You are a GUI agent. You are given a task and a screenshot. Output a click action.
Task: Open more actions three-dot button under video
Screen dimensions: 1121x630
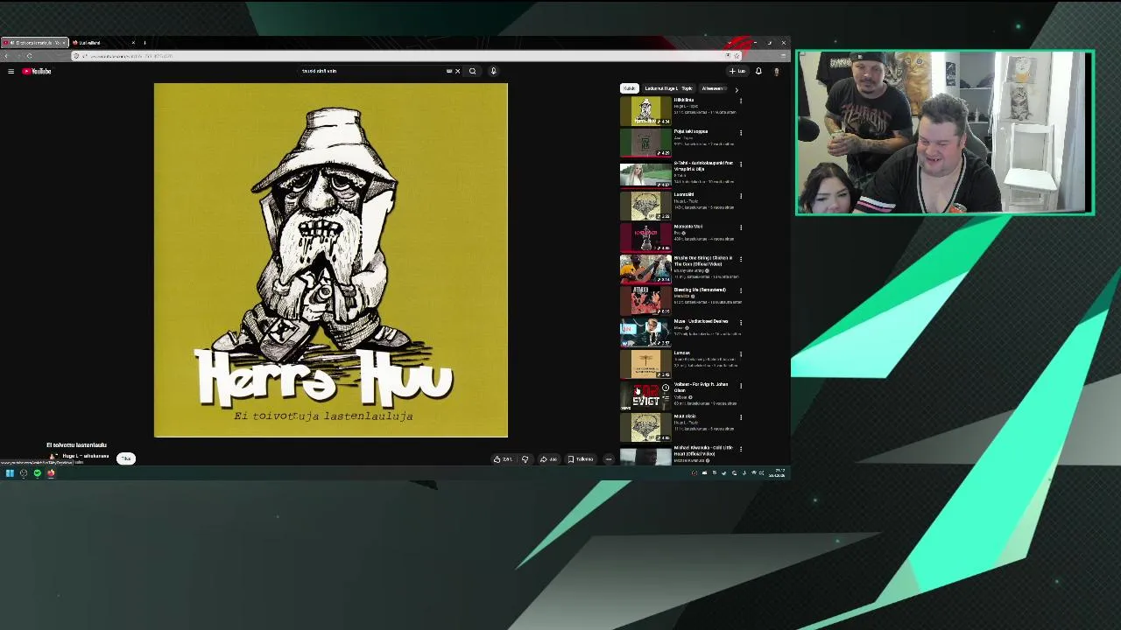(609, 458)
